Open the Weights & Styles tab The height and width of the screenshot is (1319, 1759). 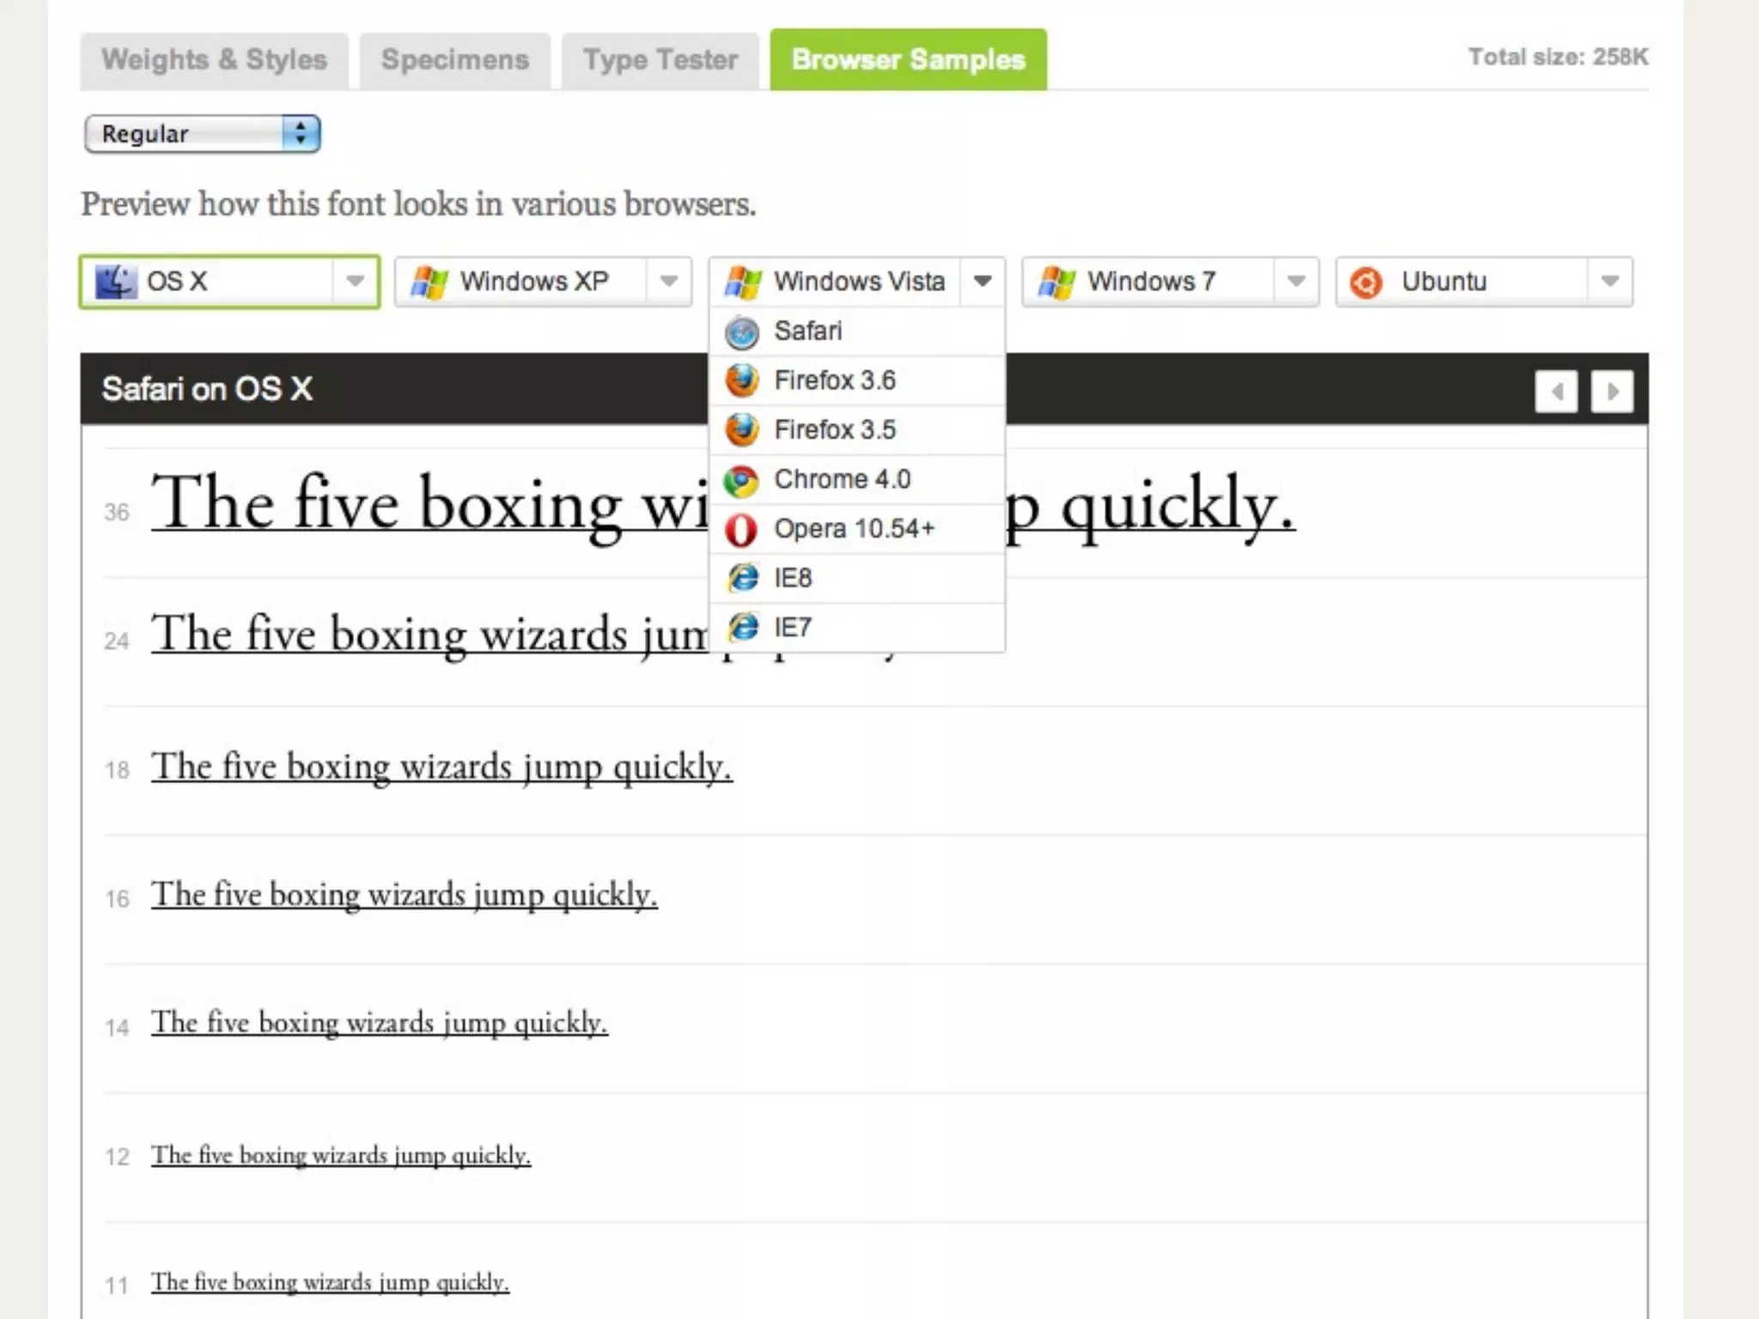tap(214, 60)
